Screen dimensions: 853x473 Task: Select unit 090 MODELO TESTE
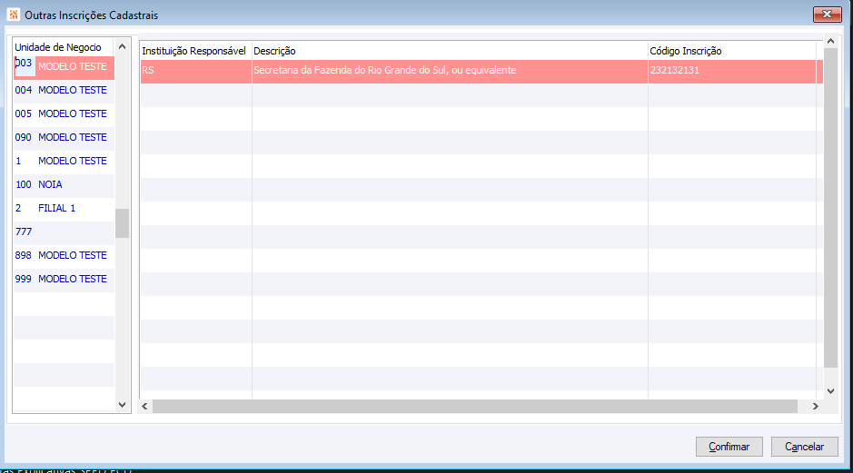[x=64, y=138]
